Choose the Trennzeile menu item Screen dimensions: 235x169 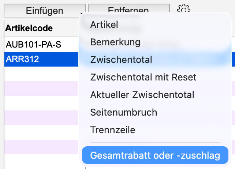point(113,129)
